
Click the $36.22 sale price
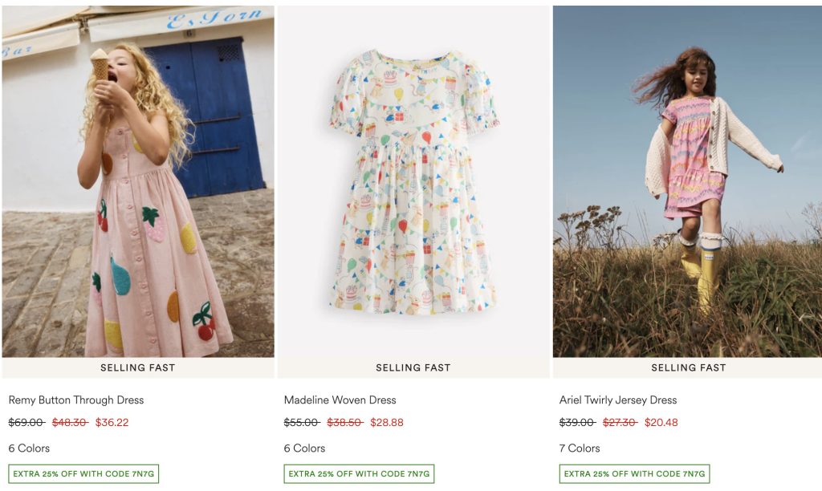(112, 423)
